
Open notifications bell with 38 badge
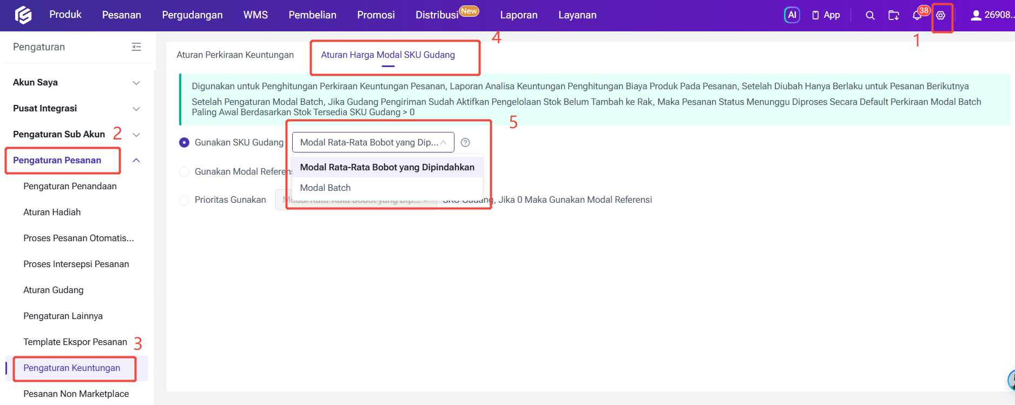(917, 15)
